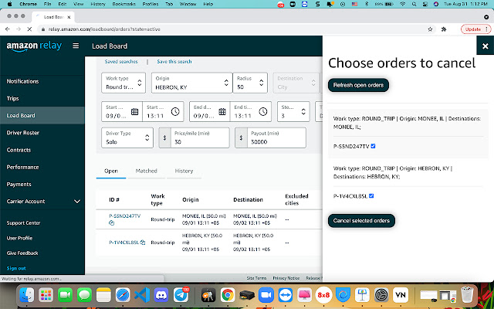Screen dimensions: 494x309
Task: Launch Safari from the Dock
Action: click(123, 295)
